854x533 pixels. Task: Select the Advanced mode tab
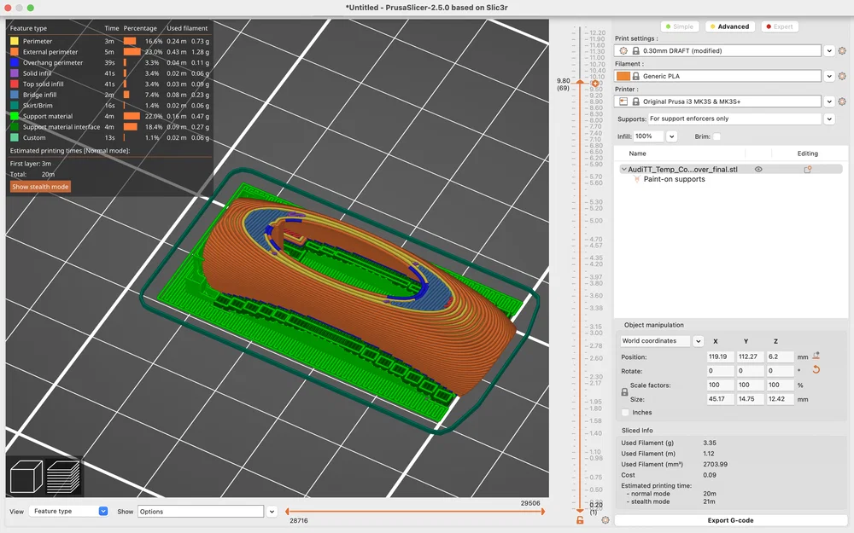tap(729, 26)
